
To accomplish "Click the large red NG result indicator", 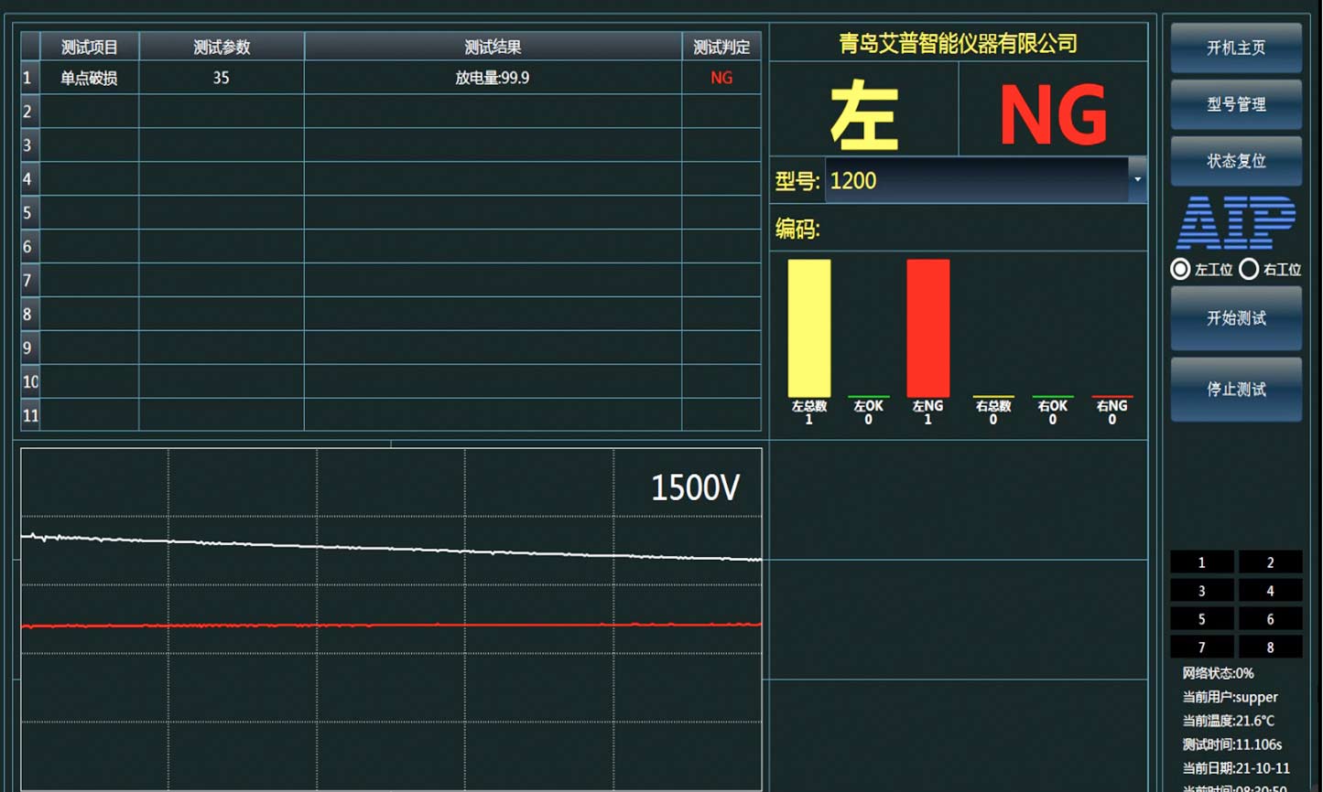I will click(x=1053, y=112).
